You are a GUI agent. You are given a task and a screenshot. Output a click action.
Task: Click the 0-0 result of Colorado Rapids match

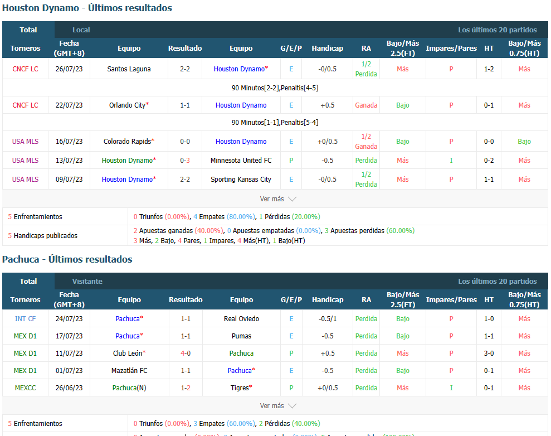tap(185, 142)
